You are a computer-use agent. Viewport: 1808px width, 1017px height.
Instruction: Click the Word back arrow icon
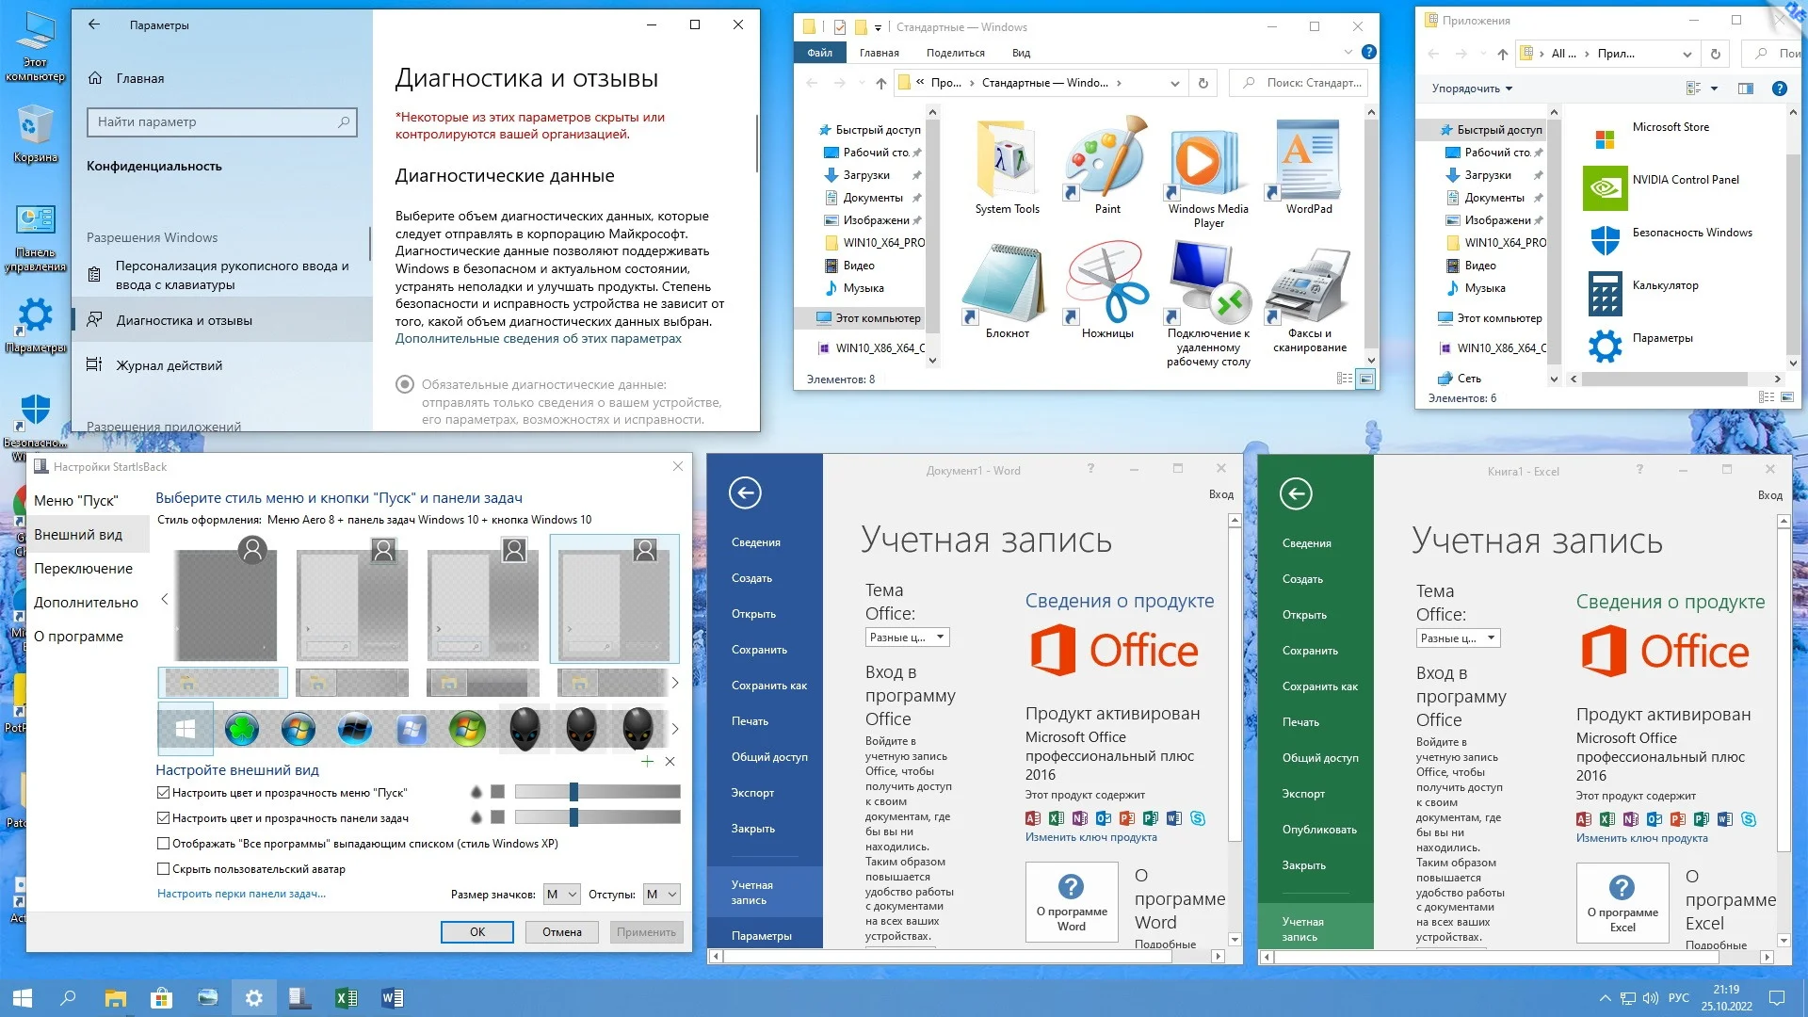pyautogui.click(x=745, y=492)
